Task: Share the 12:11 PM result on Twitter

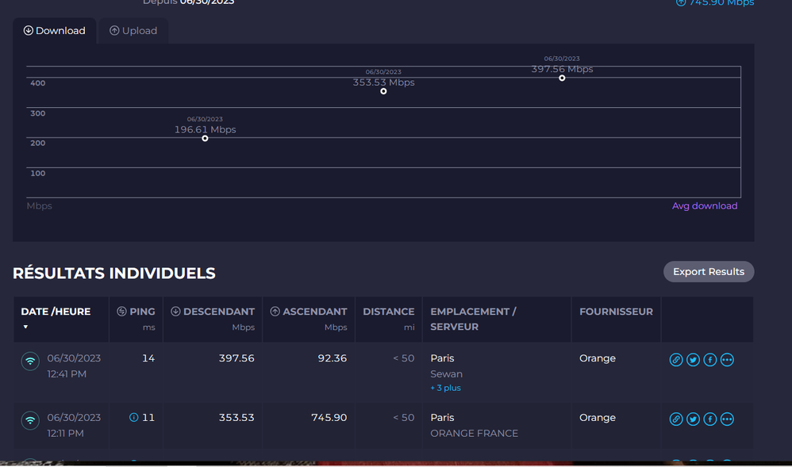Action: tap(693, 419)
